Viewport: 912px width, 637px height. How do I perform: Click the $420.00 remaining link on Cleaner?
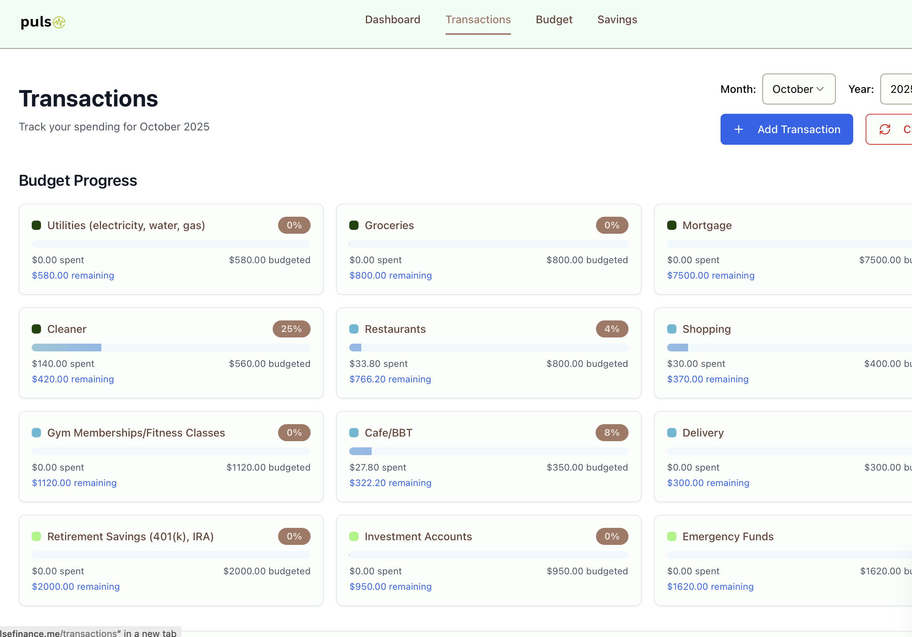[73, 379]
